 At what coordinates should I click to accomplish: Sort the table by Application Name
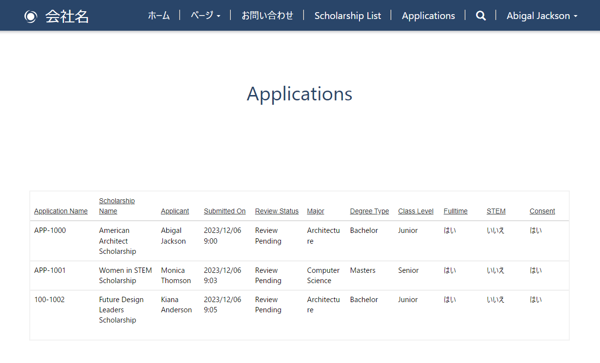[x=60, y=210]
